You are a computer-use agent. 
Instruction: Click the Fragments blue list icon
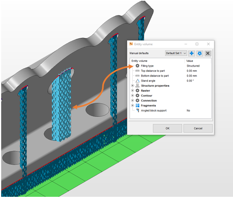click(137, 106)
